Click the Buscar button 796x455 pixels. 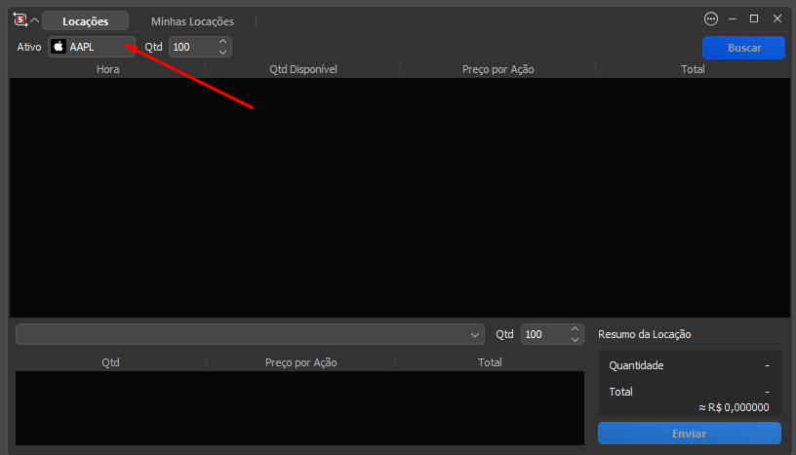click(x=743, y=48)
